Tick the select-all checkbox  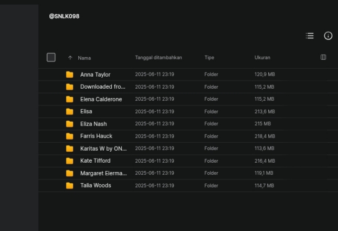(x=51, y=57)
